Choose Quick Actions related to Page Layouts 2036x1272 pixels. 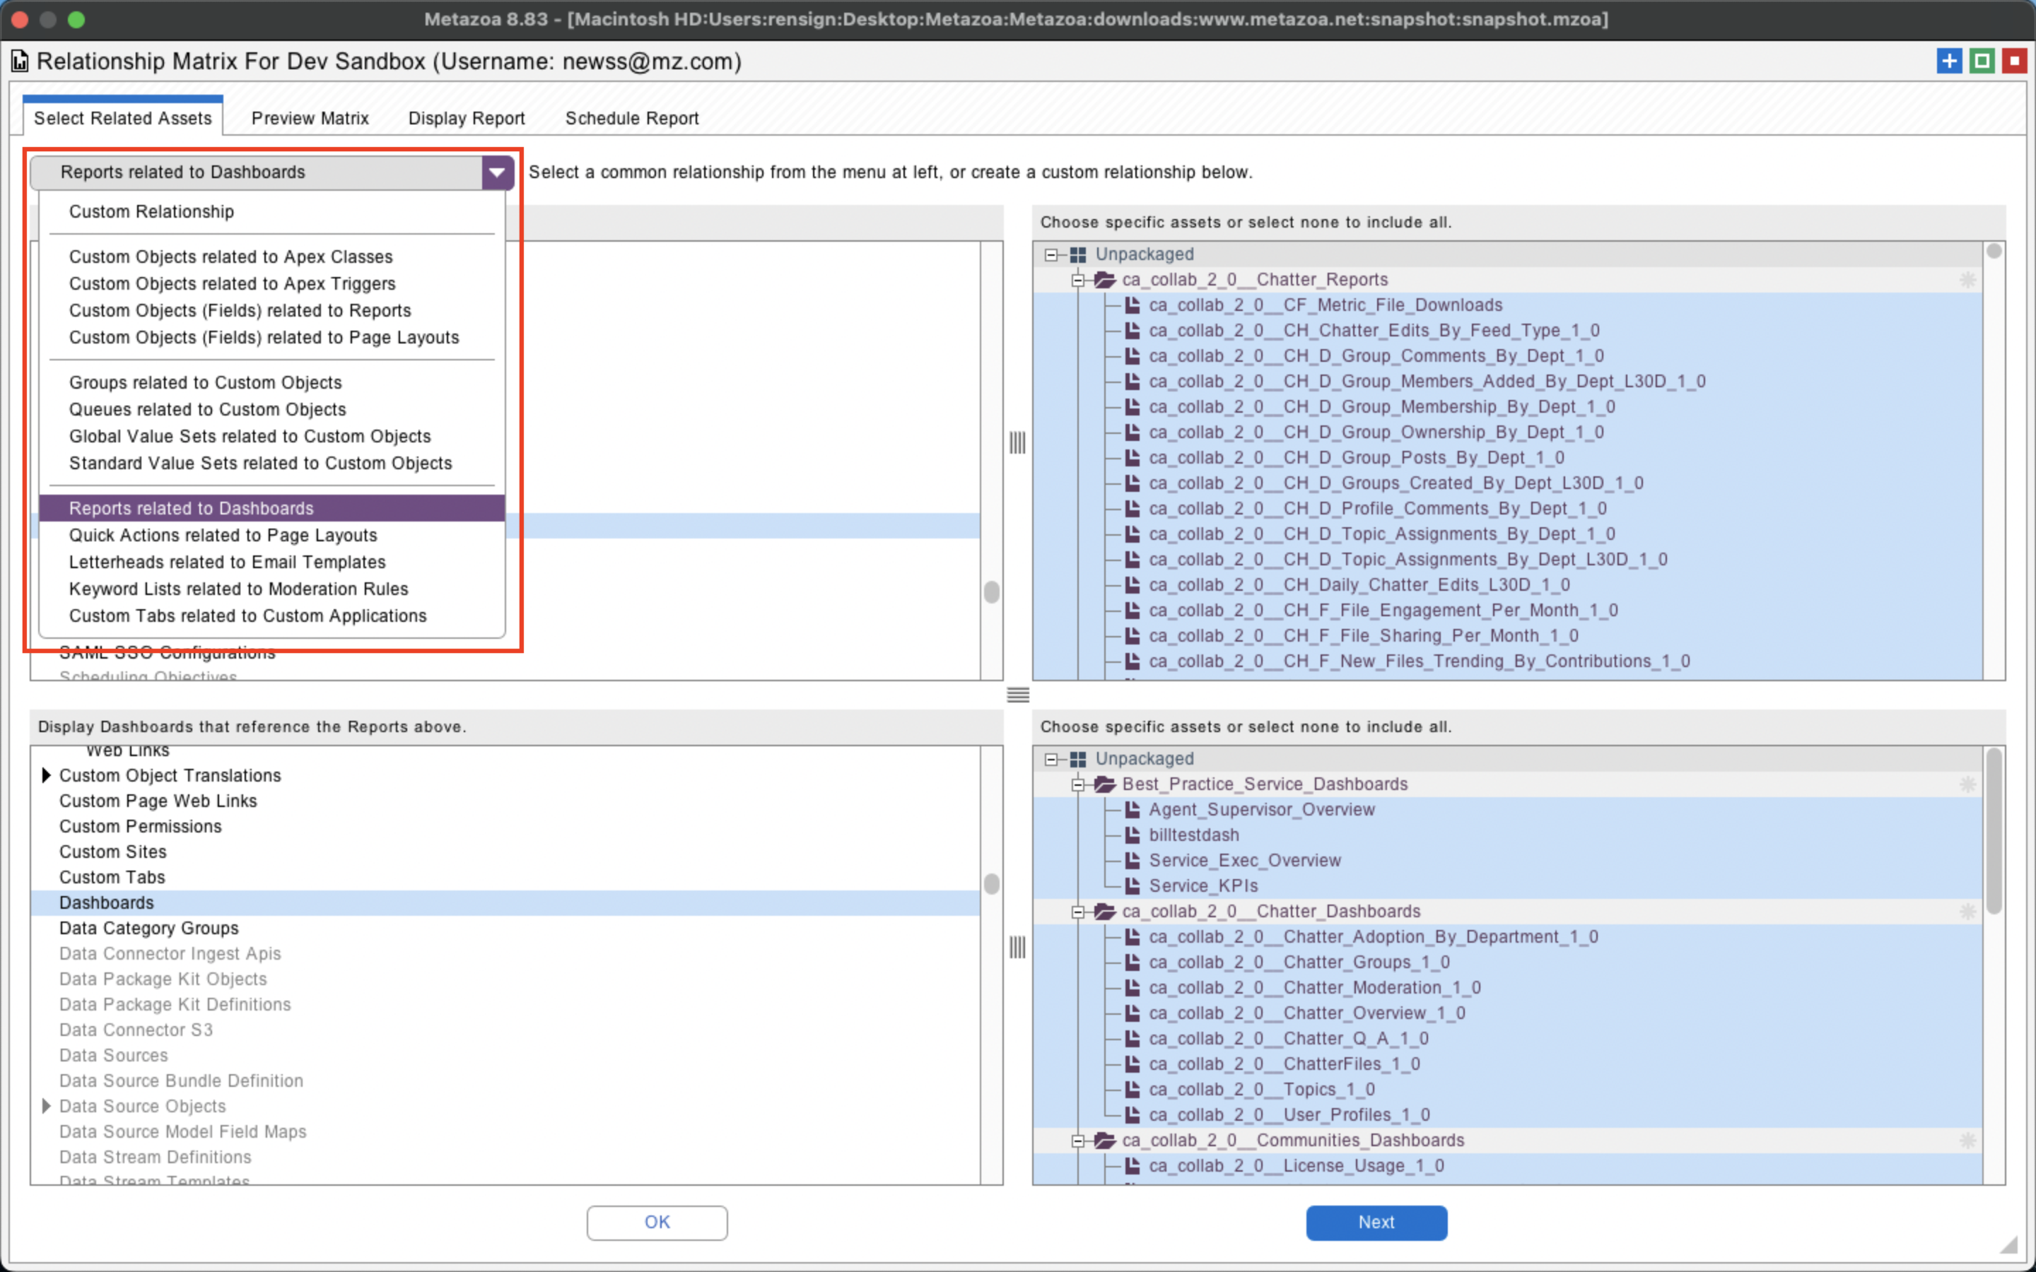(x=271, y=536)
